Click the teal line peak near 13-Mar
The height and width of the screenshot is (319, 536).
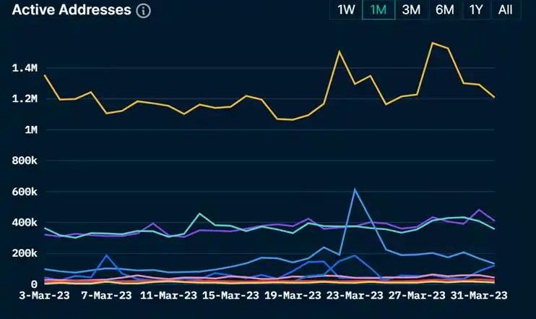point(199,213)
